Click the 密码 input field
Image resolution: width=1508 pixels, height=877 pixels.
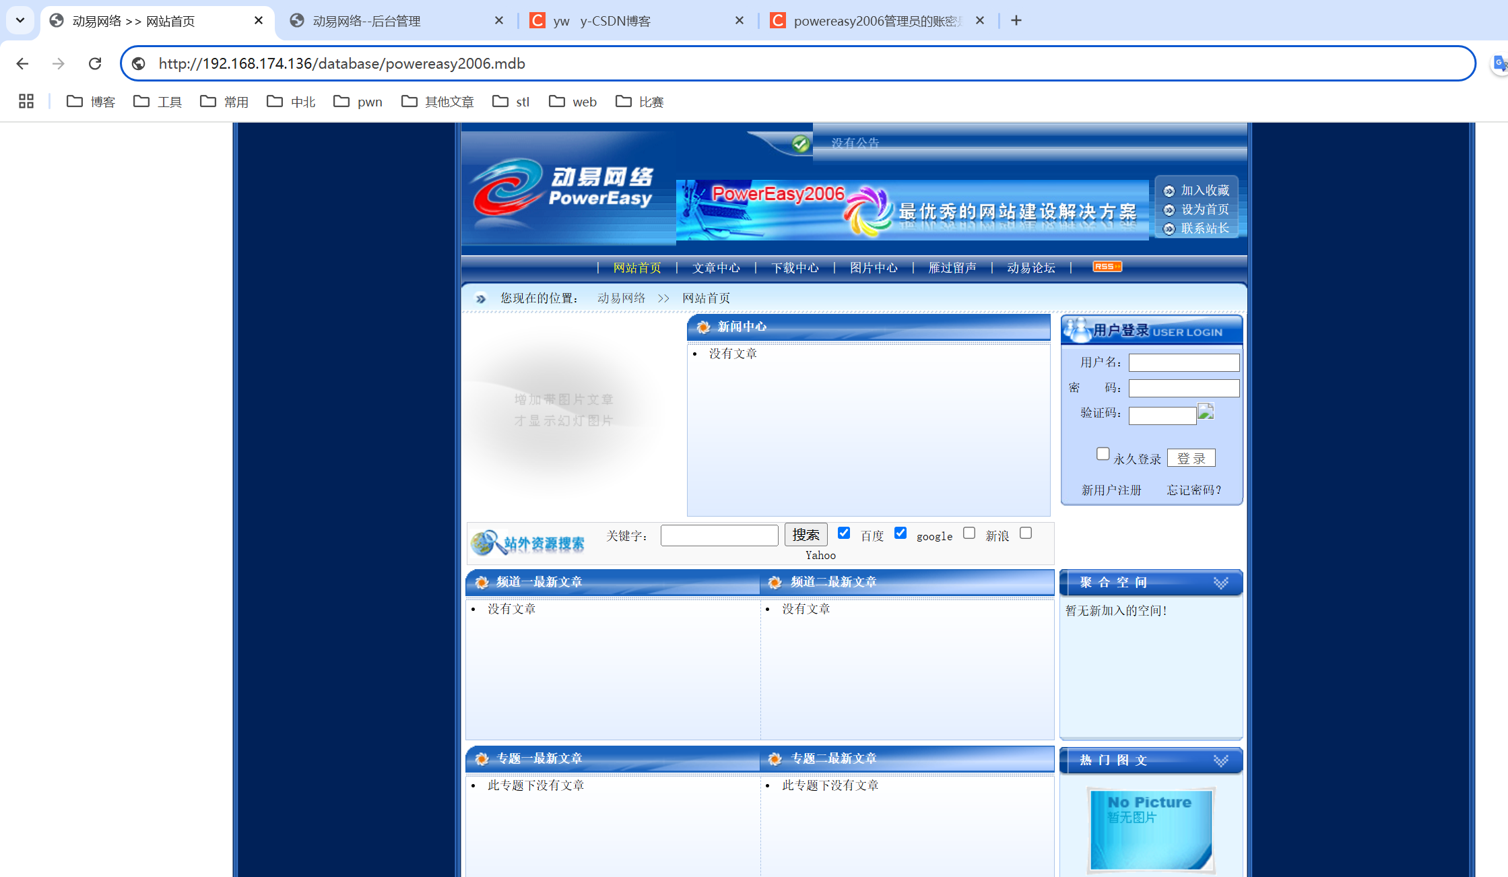pos(1184,388)
